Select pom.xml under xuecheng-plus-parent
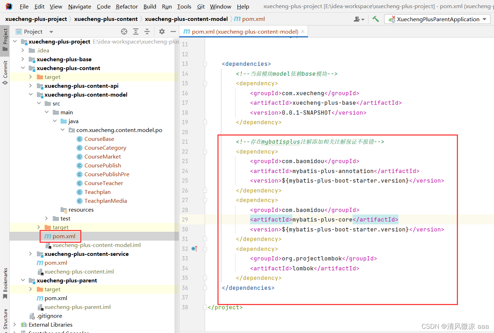The image size is (494, 333). 56,298
